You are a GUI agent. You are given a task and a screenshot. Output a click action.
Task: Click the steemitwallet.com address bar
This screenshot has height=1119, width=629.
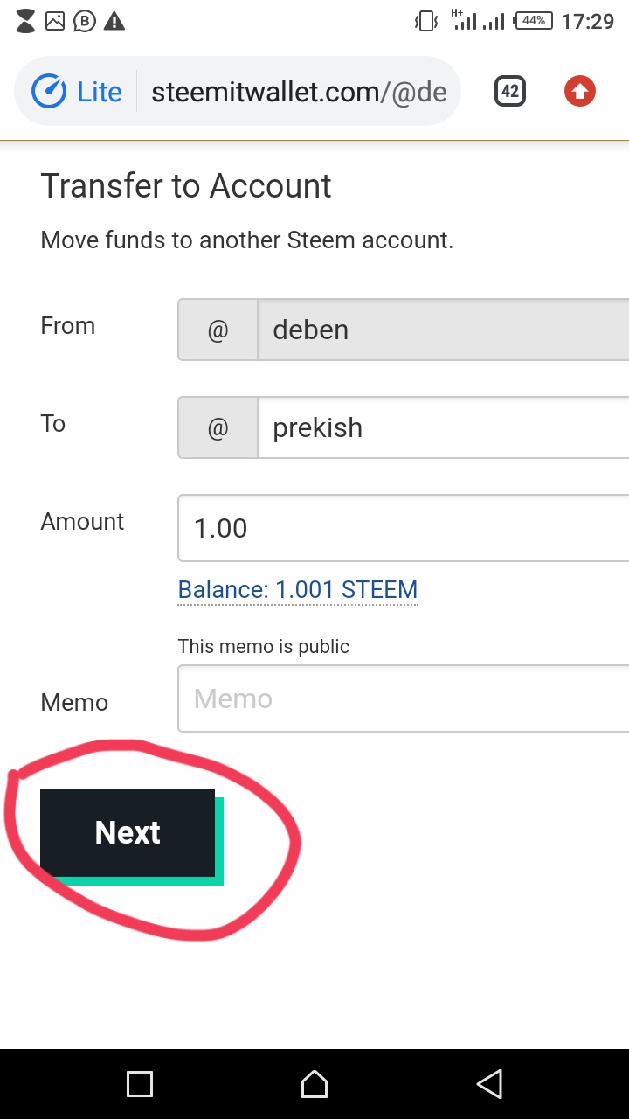click(x=297, y=92)
